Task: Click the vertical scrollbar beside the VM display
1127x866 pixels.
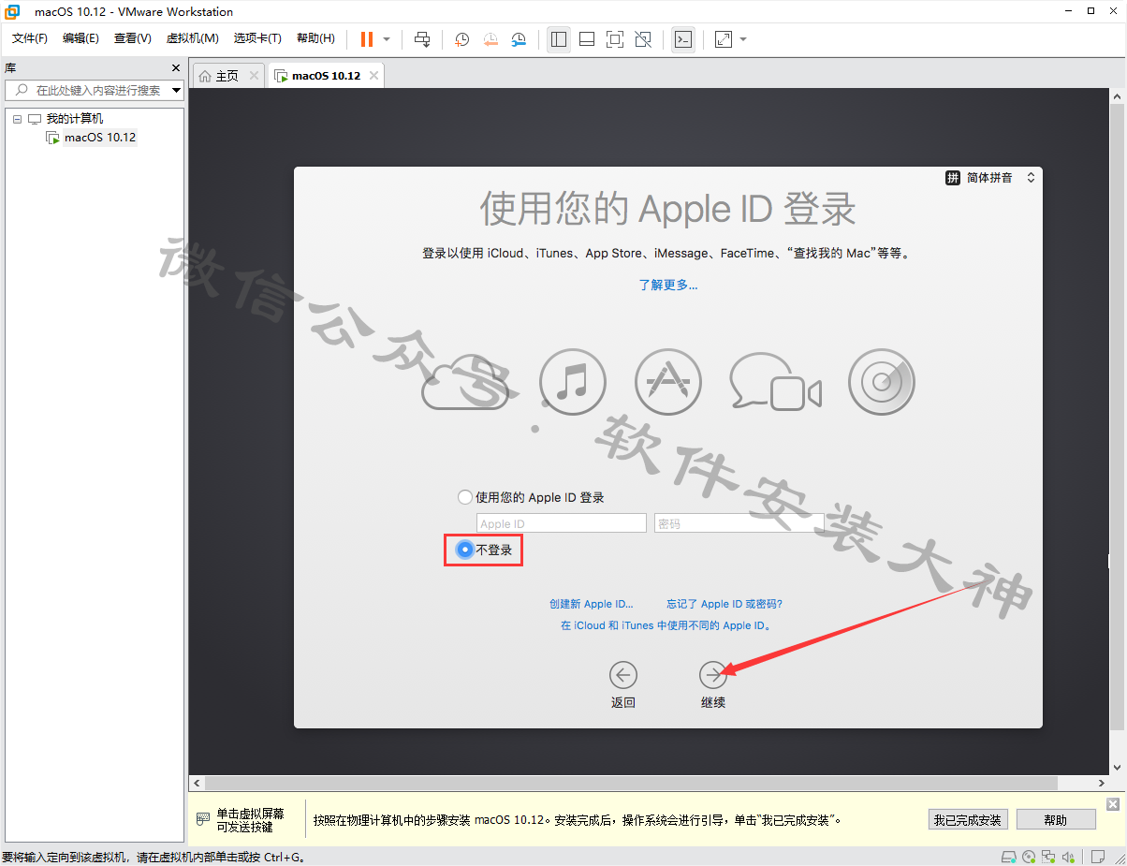Action: [x=1117, y=415]
